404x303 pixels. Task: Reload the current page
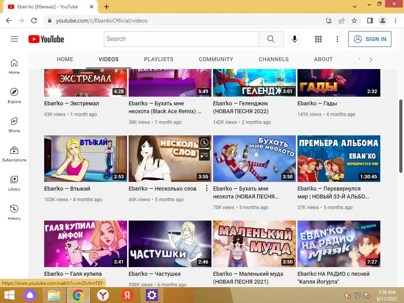(34, 21)
